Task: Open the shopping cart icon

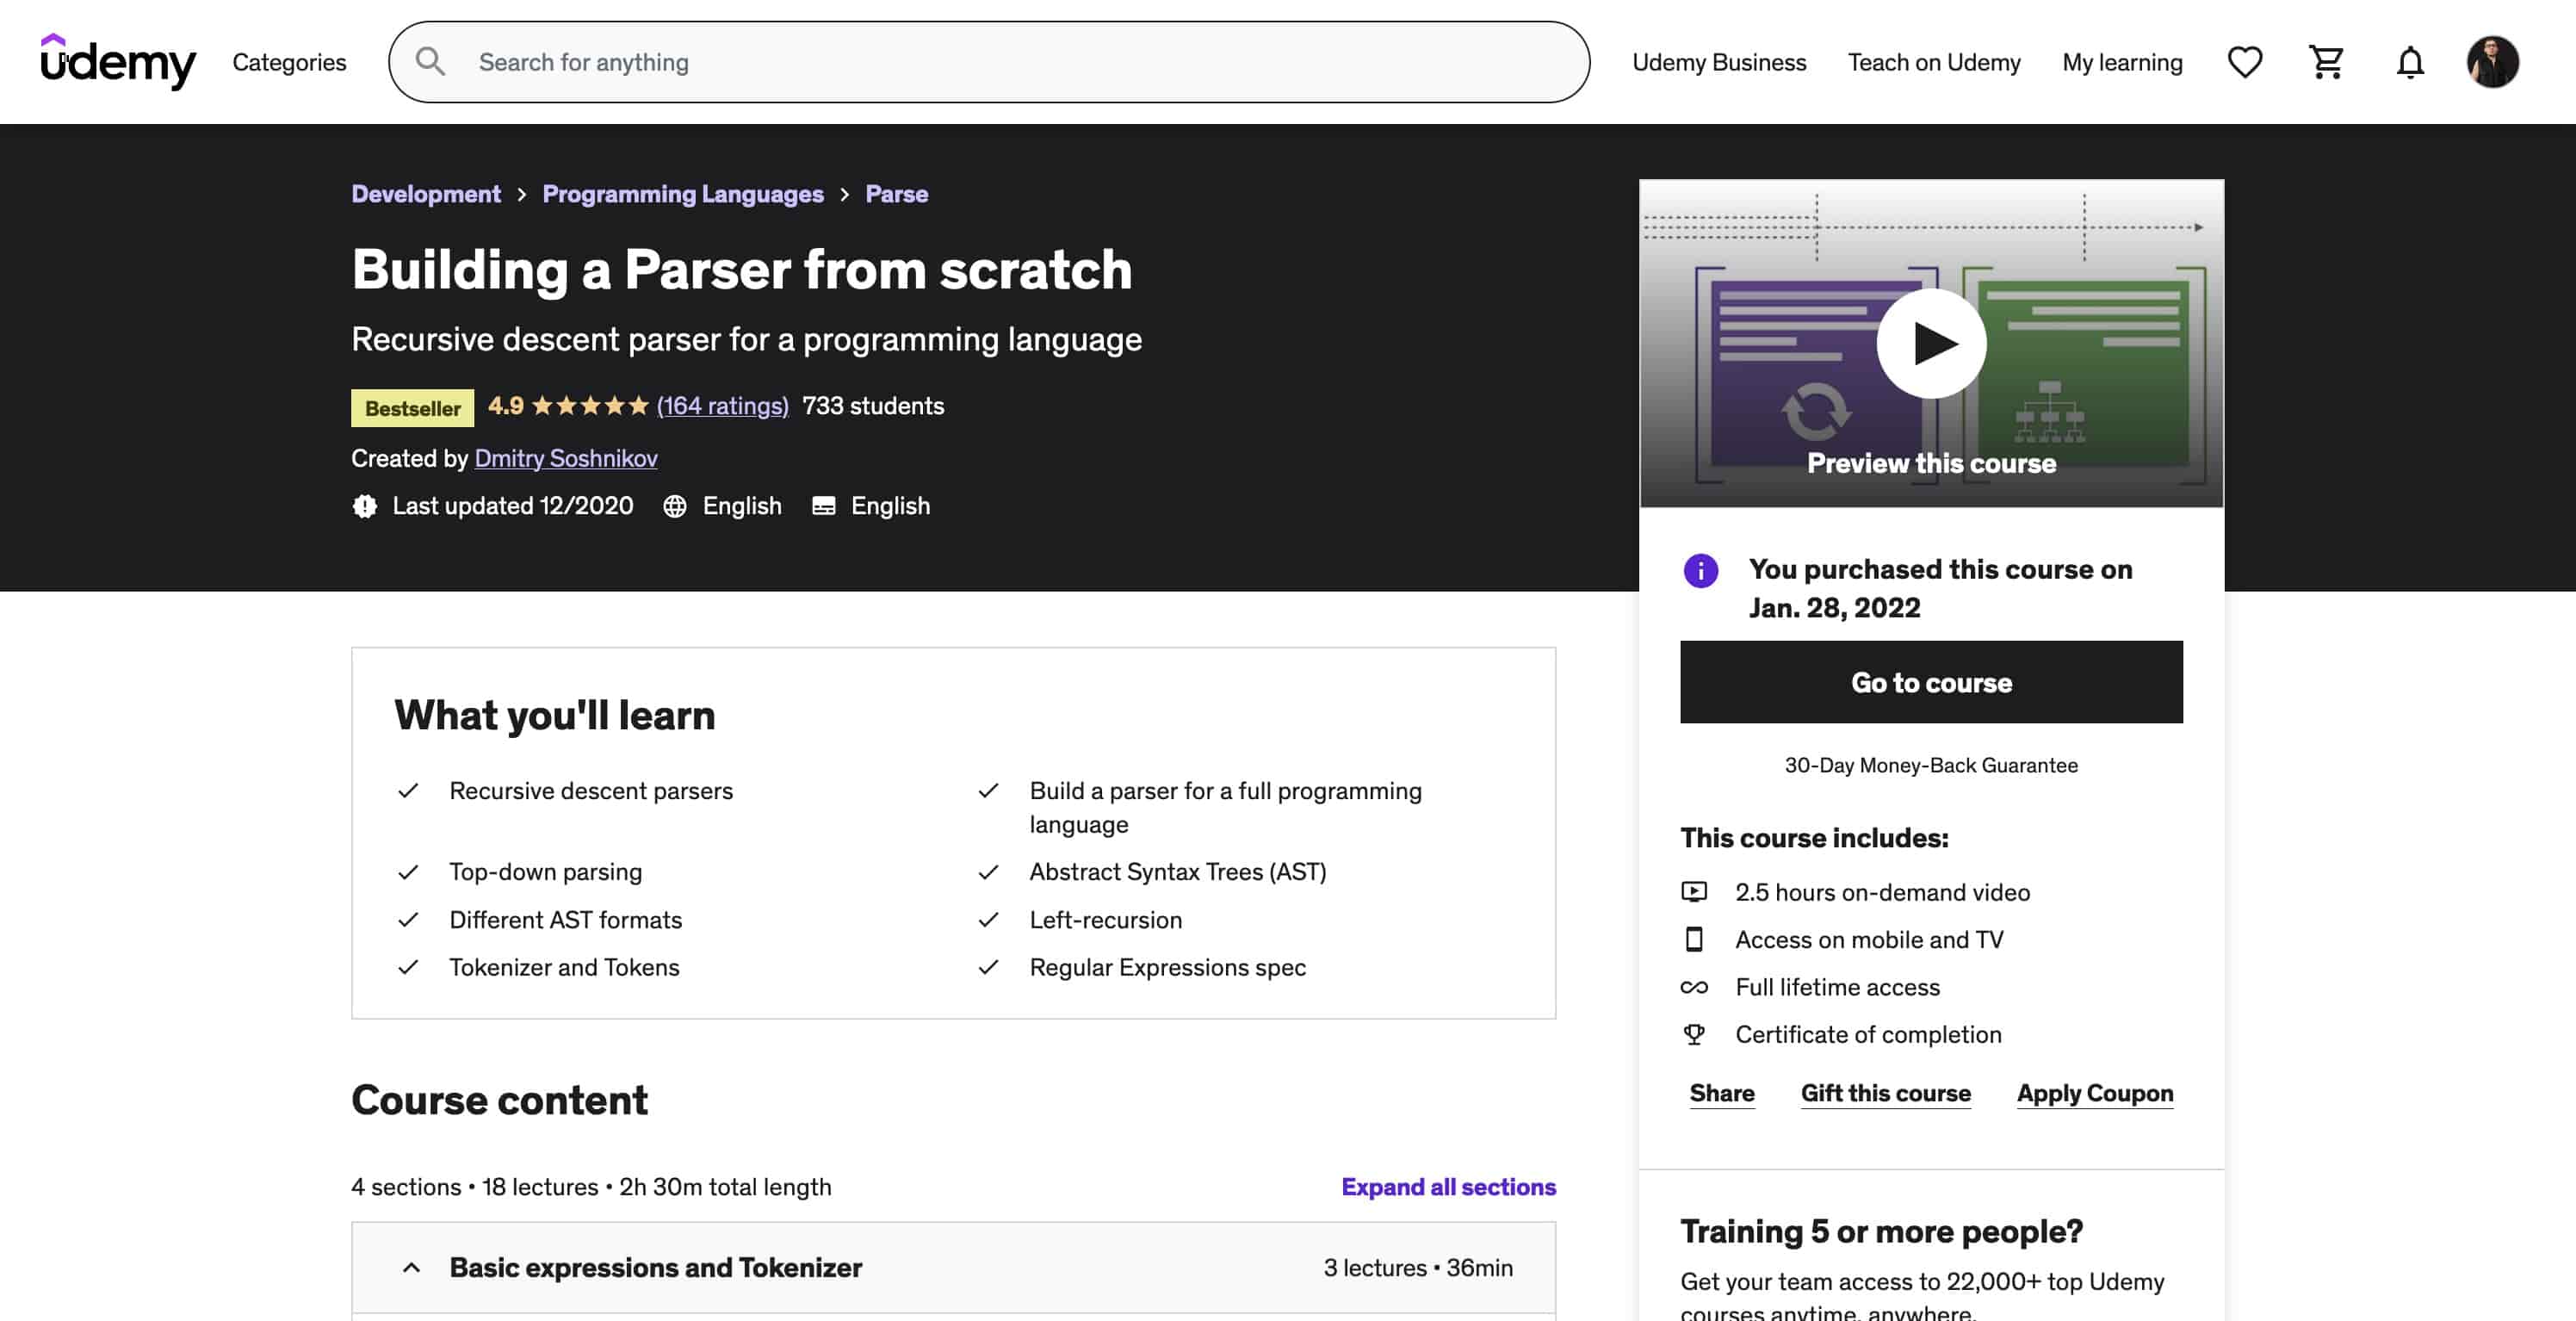Action: (2327, 62)
